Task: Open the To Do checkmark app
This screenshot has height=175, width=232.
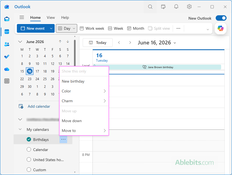Action: (7, 56)
